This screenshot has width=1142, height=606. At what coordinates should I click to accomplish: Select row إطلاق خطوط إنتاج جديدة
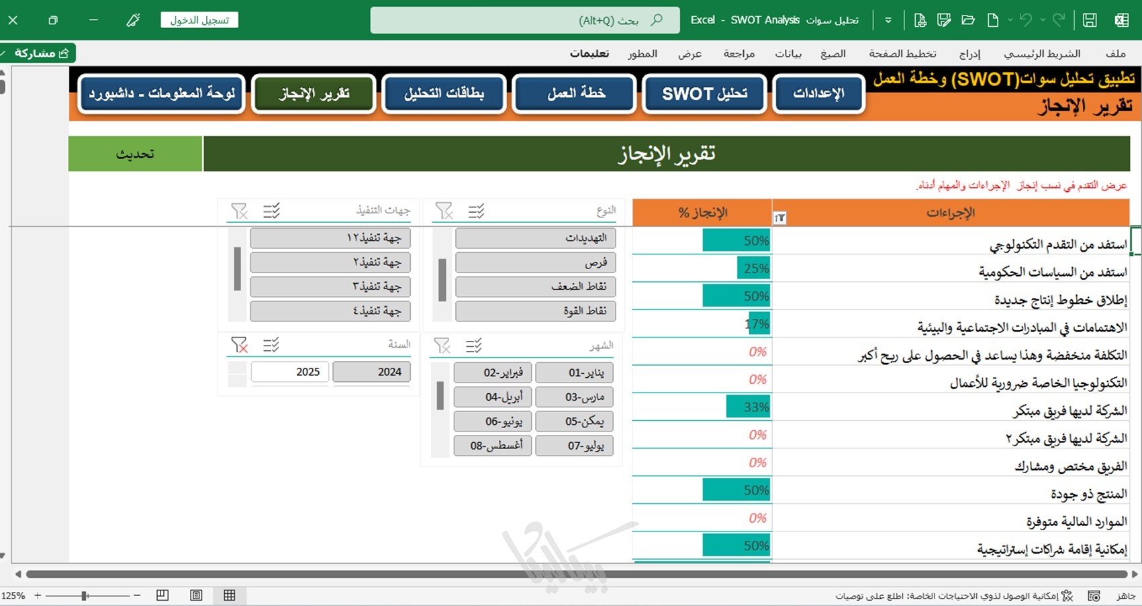point(951,296)
